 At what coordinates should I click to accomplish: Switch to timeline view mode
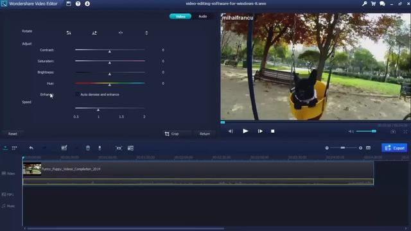coord(5,148)
